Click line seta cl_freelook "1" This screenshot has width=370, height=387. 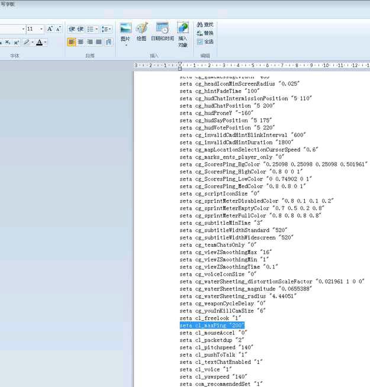[210, 318]
